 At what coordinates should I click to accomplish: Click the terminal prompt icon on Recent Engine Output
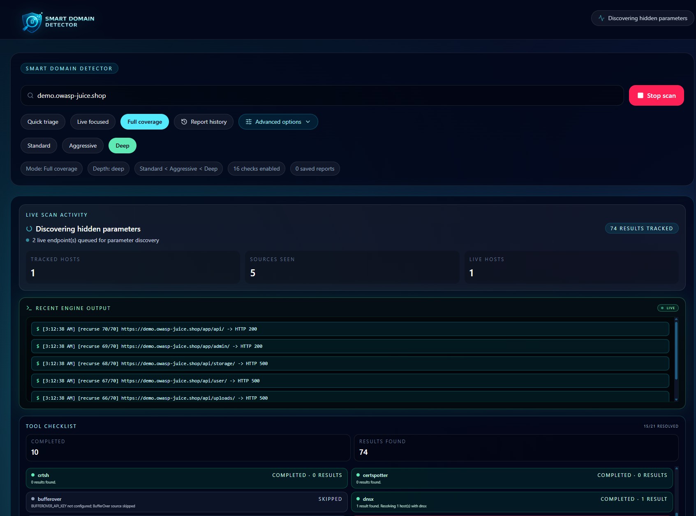(x=29, y=308)
